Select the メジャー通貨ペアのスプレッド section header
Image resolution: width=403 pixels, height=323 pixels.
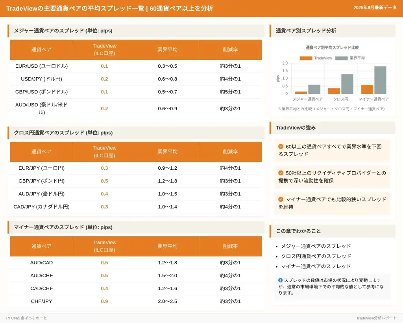(63, 31)
